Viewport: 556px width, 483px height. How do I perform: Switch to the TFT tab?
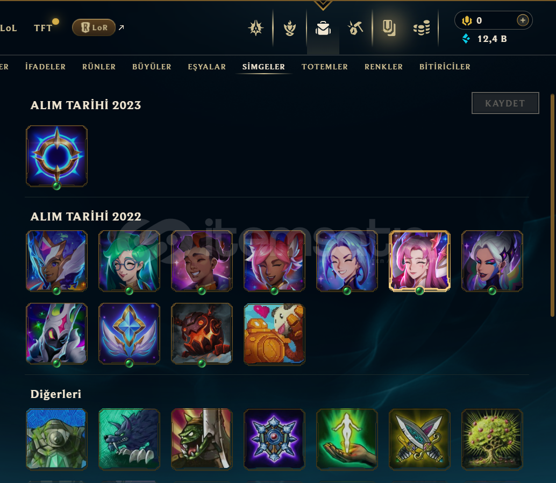coord(43,28)
